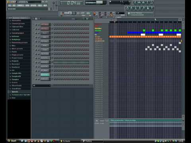Click the leftmost green block in playlist

[x=144, y=31]
